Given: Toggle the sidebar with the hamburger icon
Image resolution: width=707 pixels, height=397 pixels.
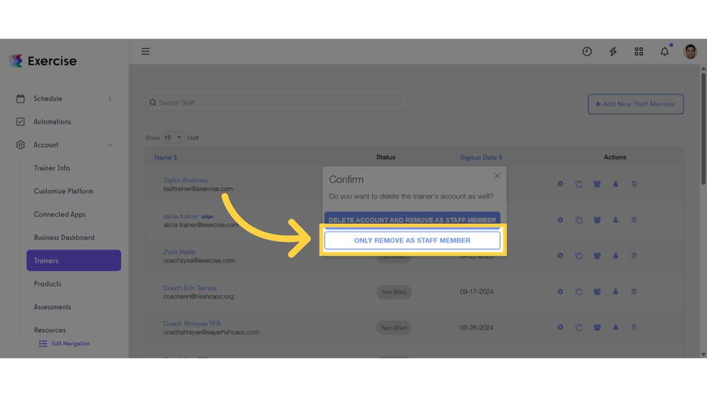Looking at the screenshot, I should (x=145, y=51).
